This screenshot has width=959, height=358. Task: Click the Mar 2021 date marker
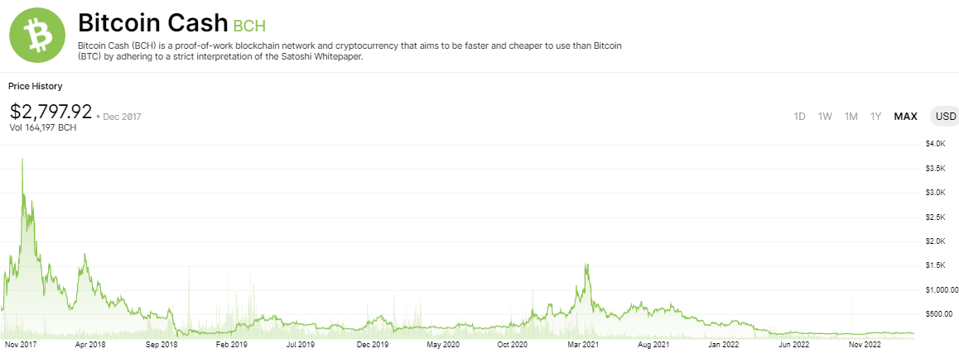pos(584,344)
